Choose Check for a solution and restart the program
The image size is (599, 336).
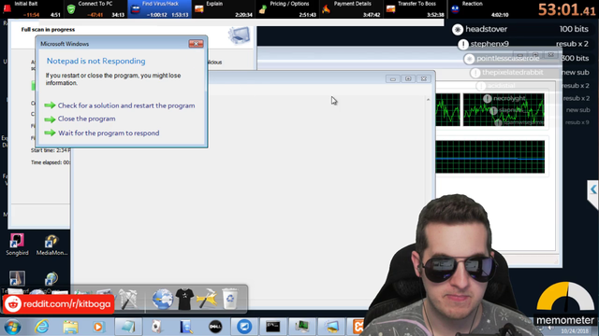click(x=126, y=105)
